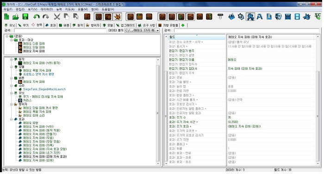Switch to the 업그레이드 data tab
Screen dimensions: 324x174
coord(125,25)
